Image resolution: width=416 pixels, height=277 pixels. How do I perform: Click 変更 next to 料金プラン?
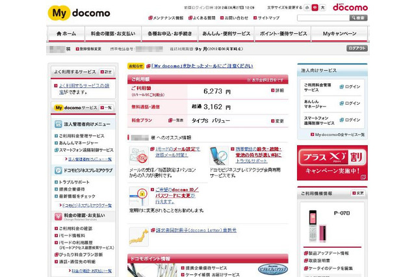279,120
